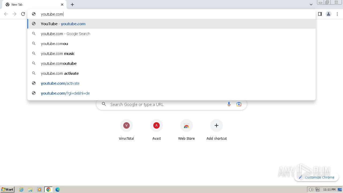343x193 pixels.
Task: Open the Web Store shortcut
Action: point(187,130)
